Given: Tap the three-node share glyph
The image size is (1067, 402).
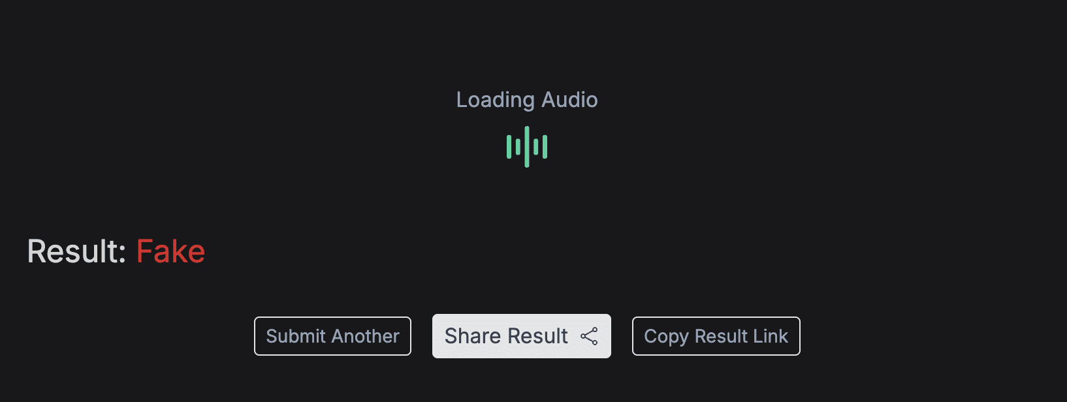Looking at the screenshot, I should click(x=589, y=336).
